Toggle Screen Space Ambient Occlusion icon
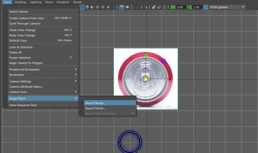The image size is (258, 153). click(x=122, y=7)
